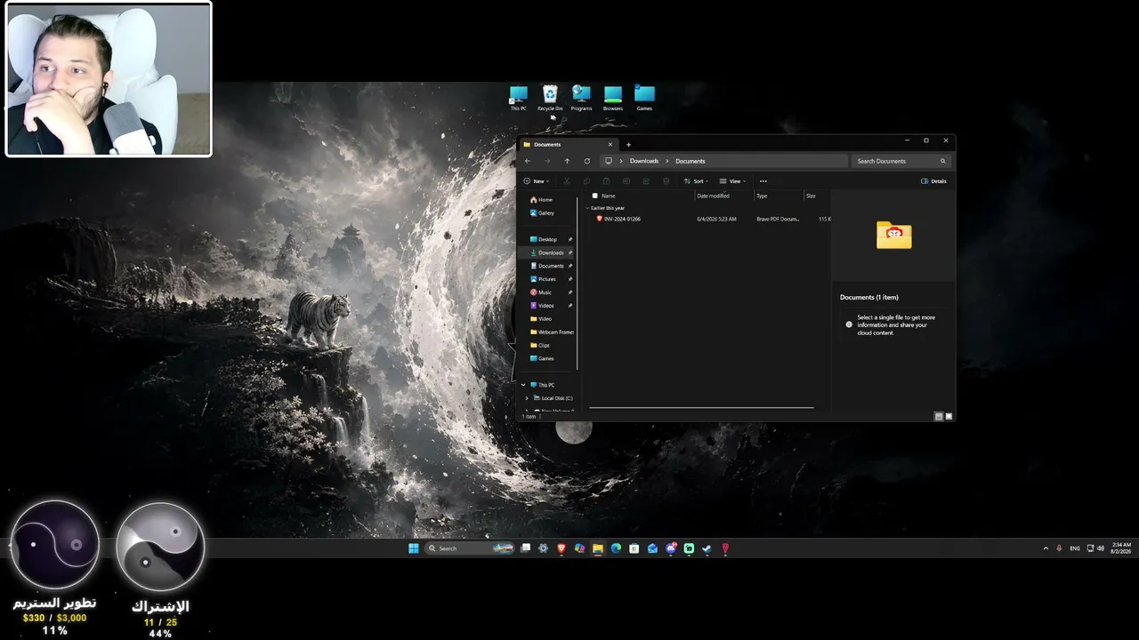The height and width of the screenshot is (640, 1139).
Task: Click the search magnifier in Explorer
Action: point(943,161)
